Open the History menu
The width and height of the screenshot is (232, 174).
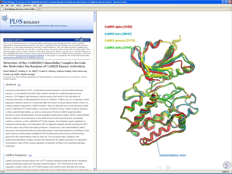click(19, 5)
